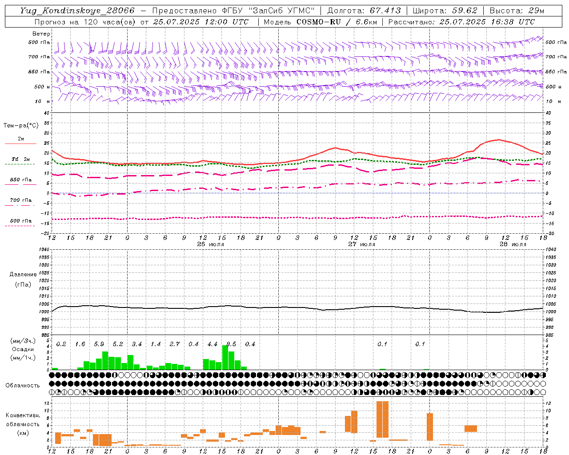
Task: Click the computed time 25.07.2025 16:38 UTC
Action: (487, 22)
